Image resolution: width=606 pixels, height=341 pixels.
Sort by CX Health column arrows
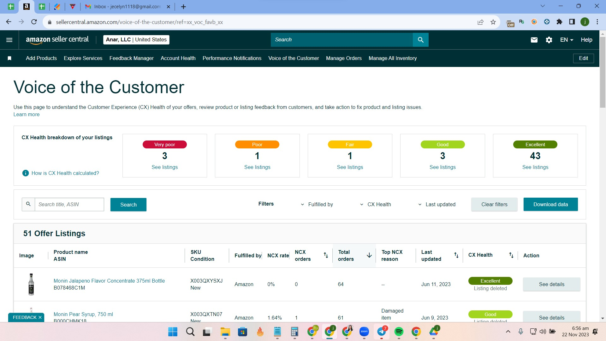(x=511, y=255)
